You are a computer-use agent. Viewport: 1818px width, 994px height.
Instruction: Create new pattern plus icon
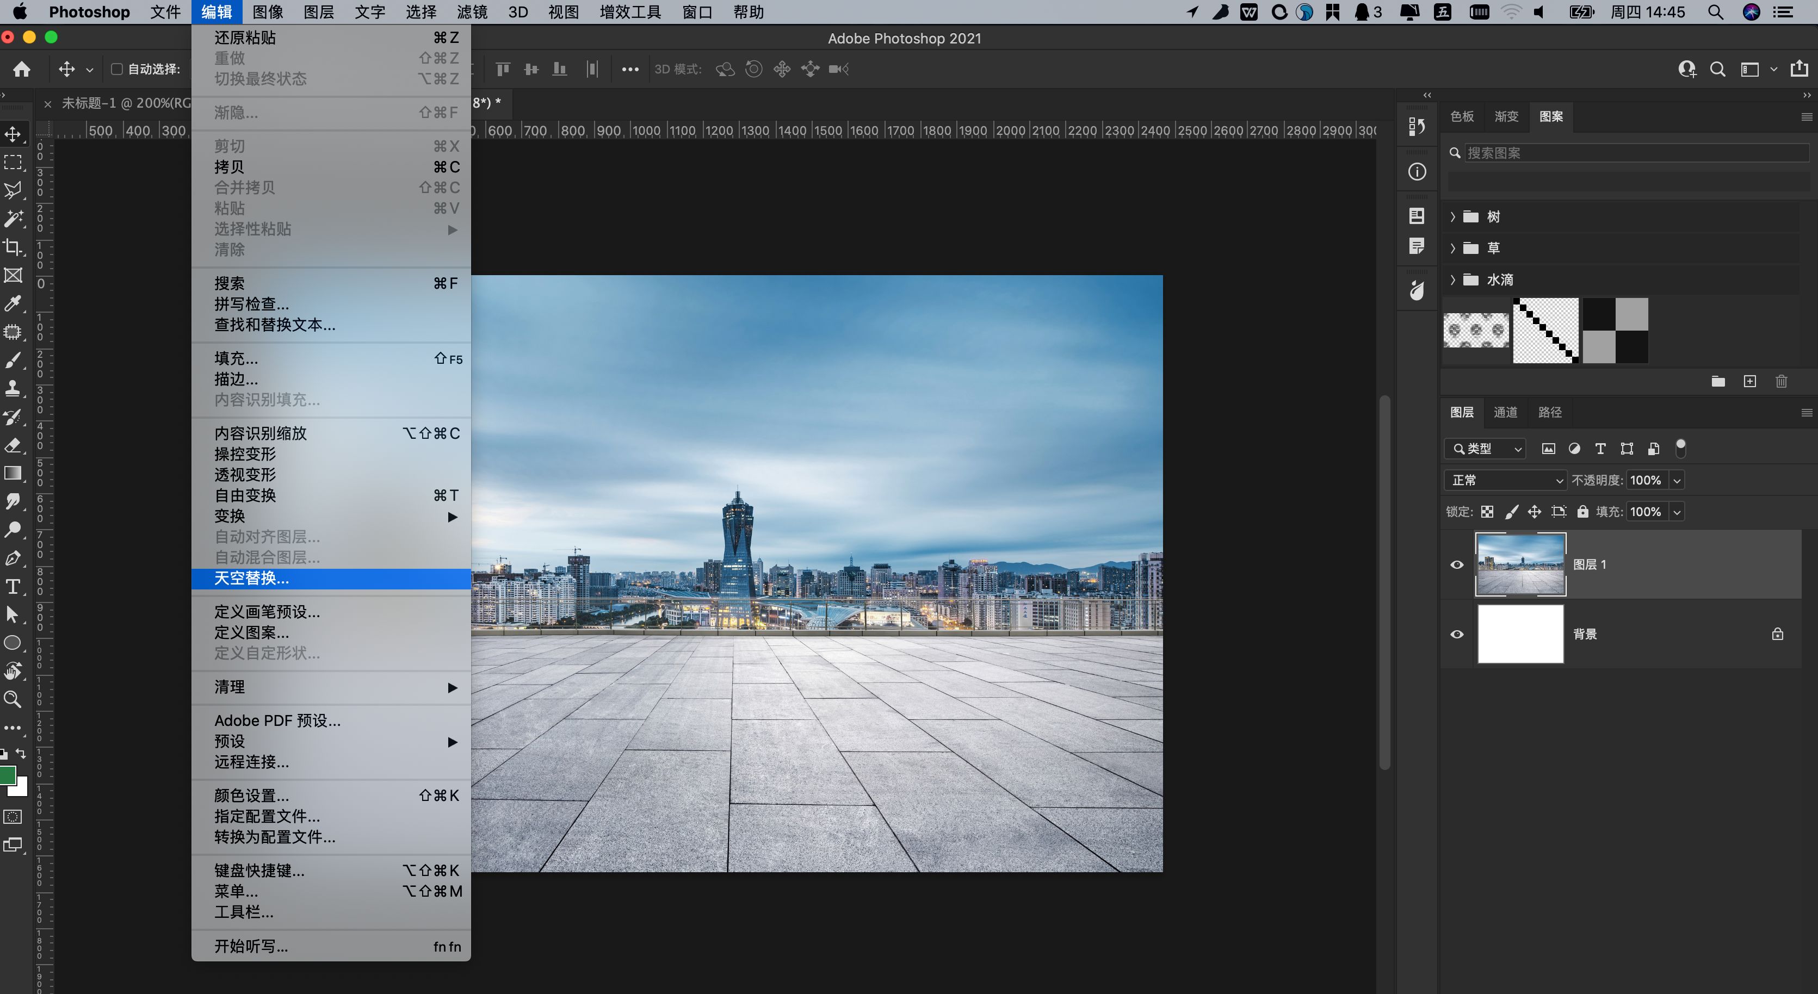pos(1749,381)
